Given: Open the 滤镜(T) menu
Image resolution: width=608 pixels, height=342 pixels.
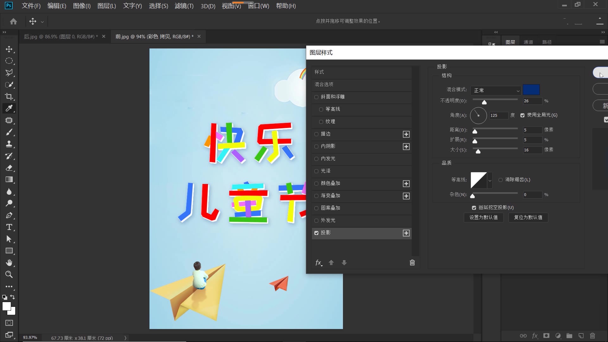Looking at the screenshot, I should click(x=184, y=6).
